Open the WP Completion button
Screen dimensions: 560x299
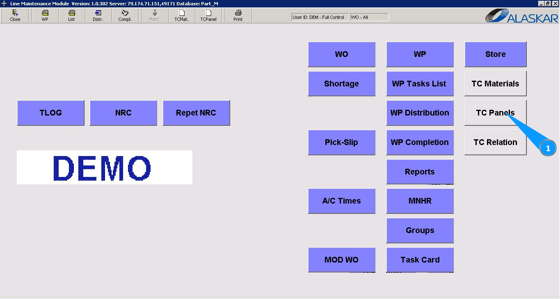point(420,142)
